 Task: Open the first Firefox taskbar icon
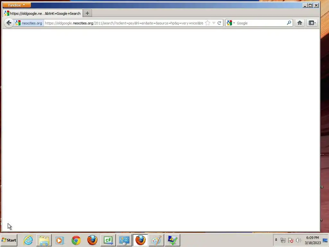coord(92,240)
